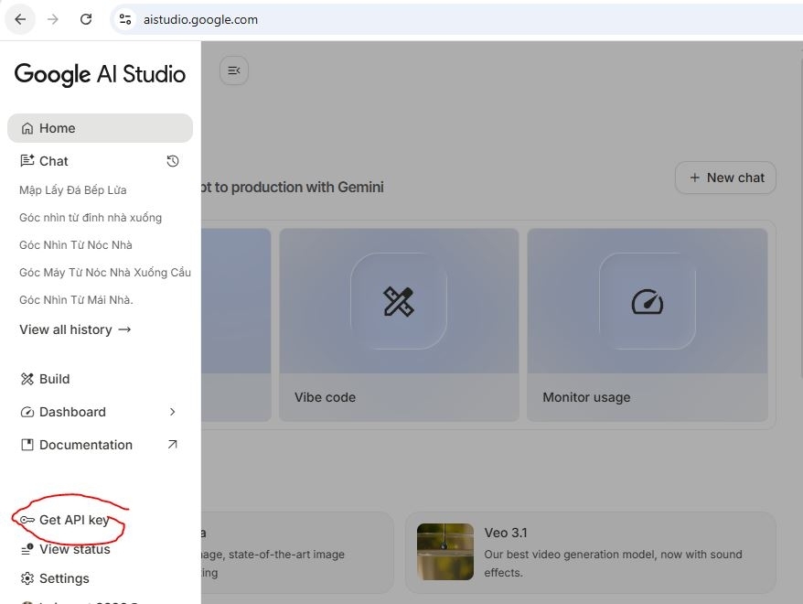
Task: Click the address bar URL field
Action: 366,19
